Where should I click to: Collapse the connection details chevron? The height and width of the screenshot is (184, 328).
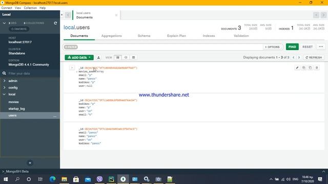click(x=5, y=23)
